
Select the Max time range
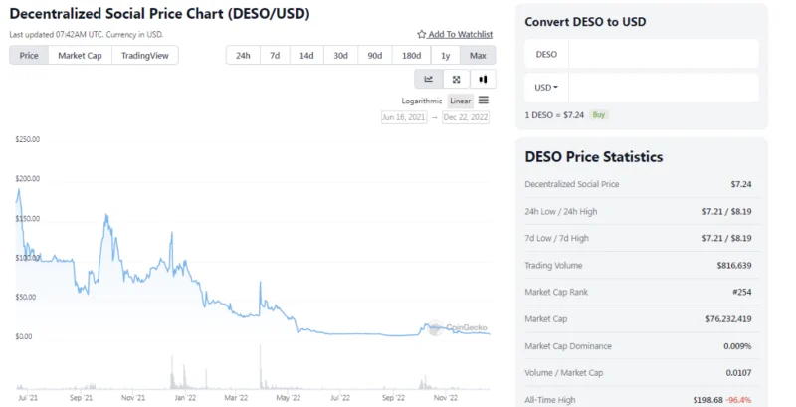pos(478,56)
